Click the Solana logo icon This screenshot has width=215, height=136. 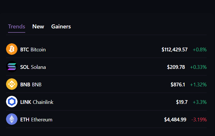(x=12, y=67)
